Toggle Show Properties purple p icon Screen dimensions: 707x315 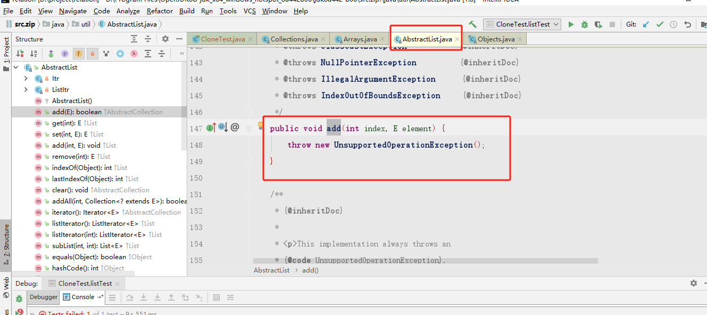pyautogui.click(x=65, y=54)
